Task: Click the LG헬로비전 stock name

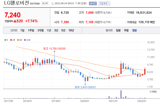Action: click(16, 3)
